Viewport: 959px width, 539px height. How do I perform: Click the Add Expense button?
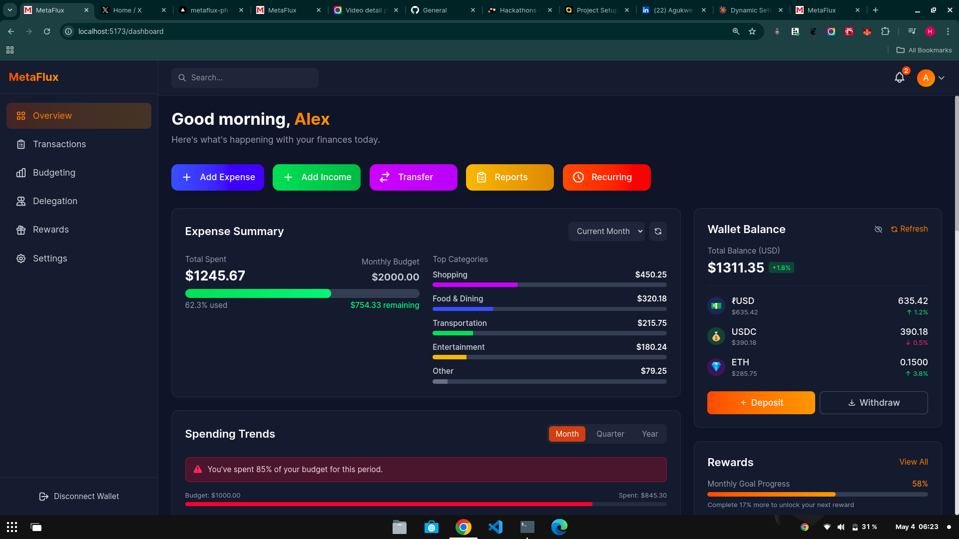click(218, 177)
